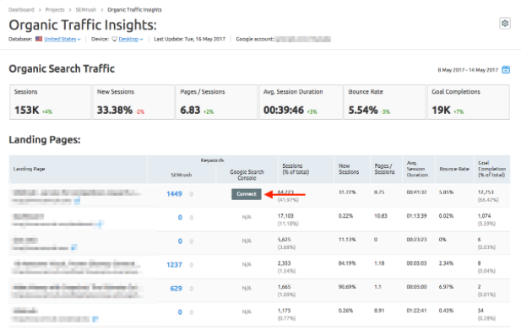Open the 629 SEMrush keywords link

tap(176, 289)
